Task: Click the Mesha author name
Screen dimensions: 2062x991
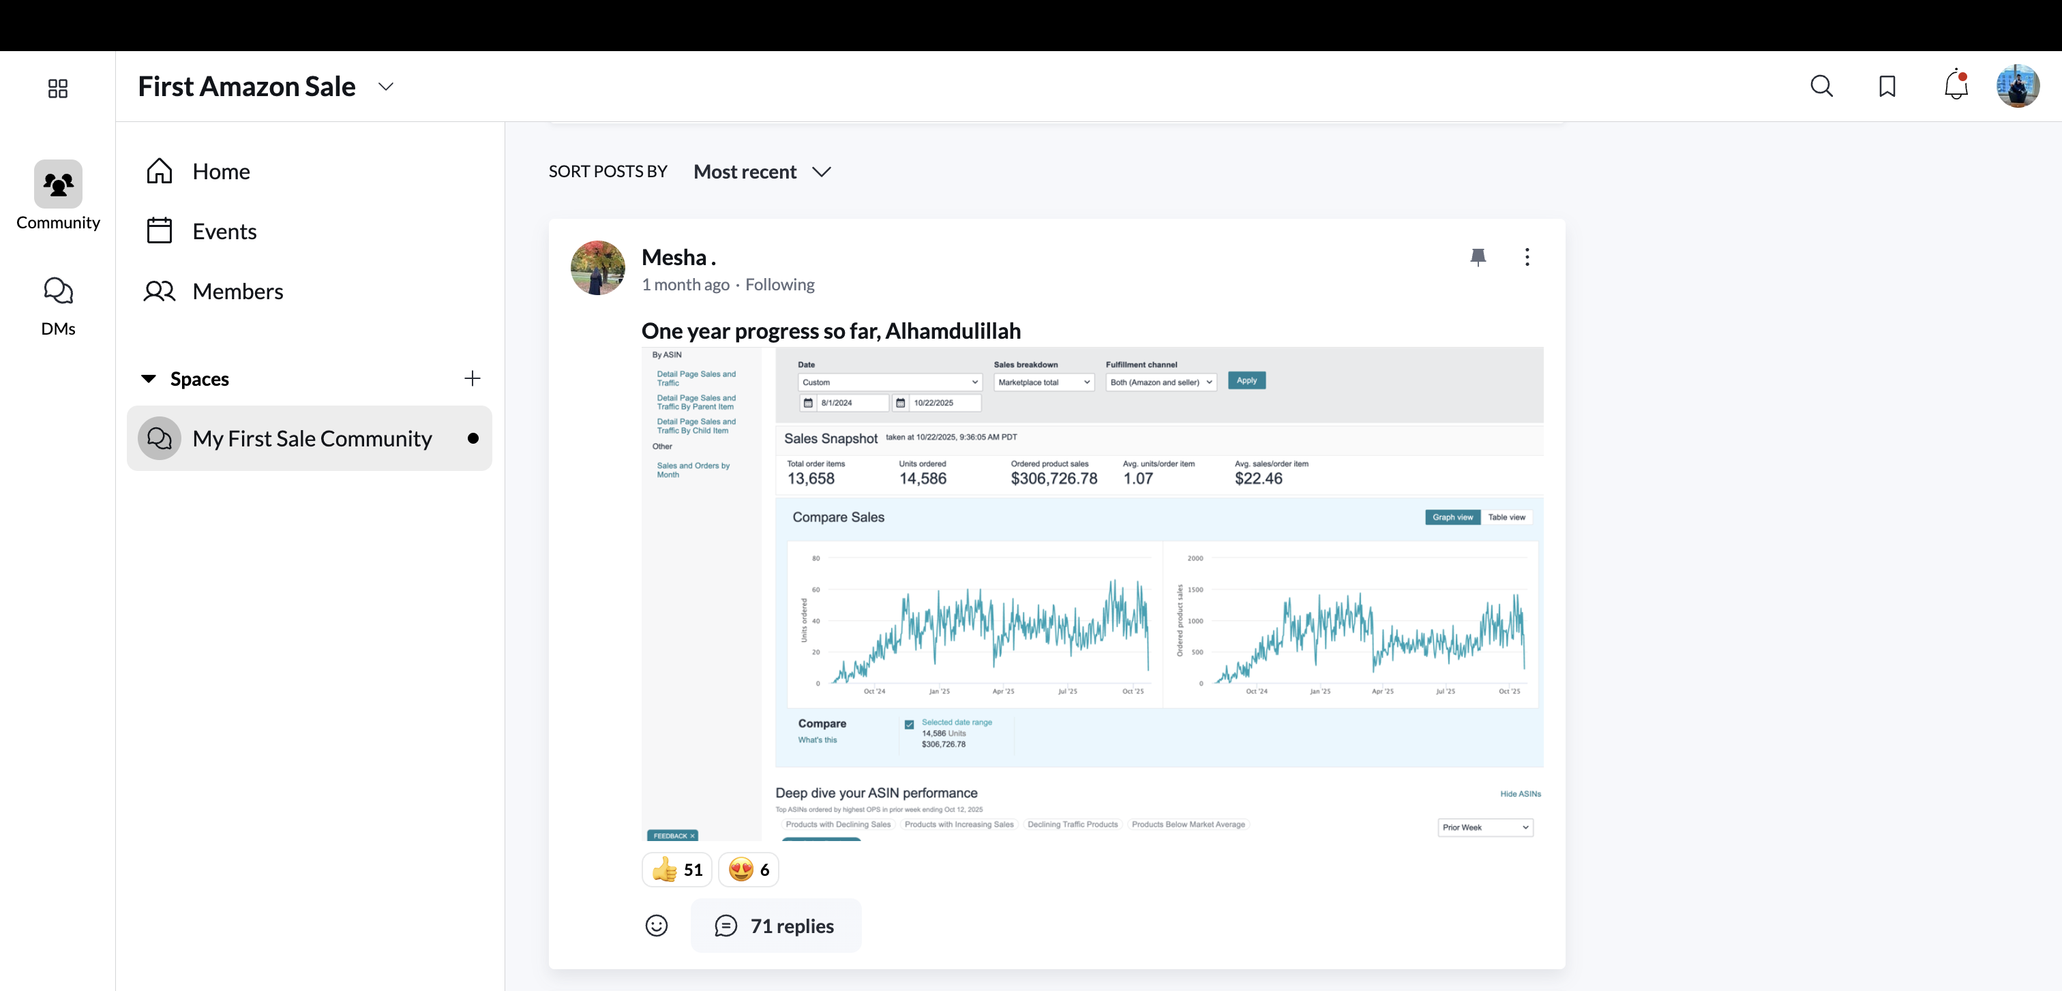Action: pyautogui.click(x=678, y=258)
